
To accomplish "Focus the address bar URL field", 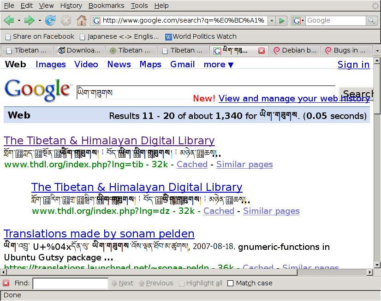I will pos(184,21).
